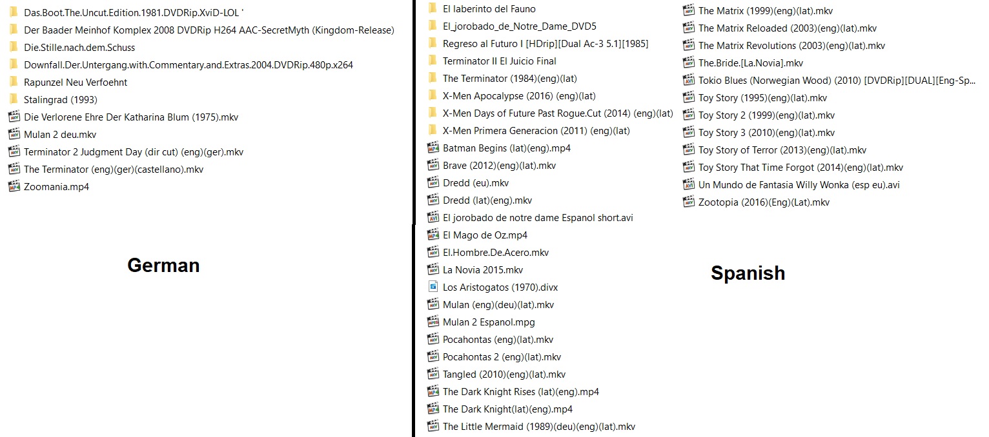Click the folder icon beside X-Men Apocalypse (2016)
Viewport: 989px width, 437px height.
tap(432, 95)
